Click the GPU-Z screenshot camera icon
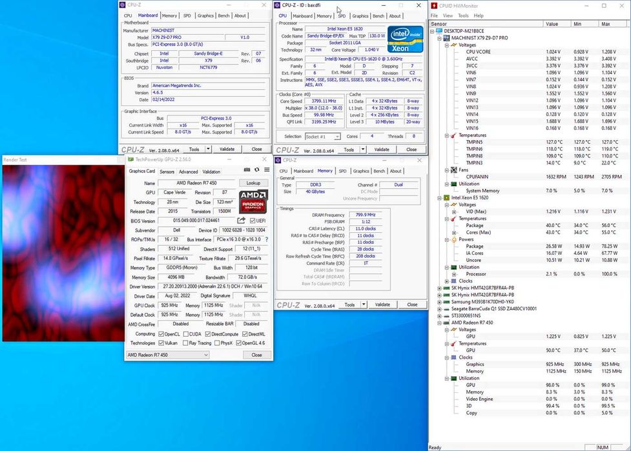 click(247, 170)
